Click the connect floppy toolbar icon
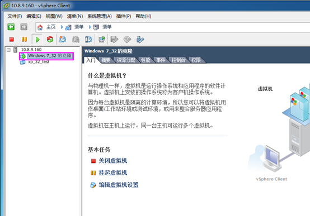The image size is (310, 216). [x=114, y=40]
